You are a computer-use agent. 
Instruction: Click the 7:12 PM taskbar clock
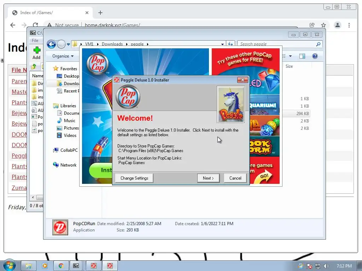[x=344, y=266]
